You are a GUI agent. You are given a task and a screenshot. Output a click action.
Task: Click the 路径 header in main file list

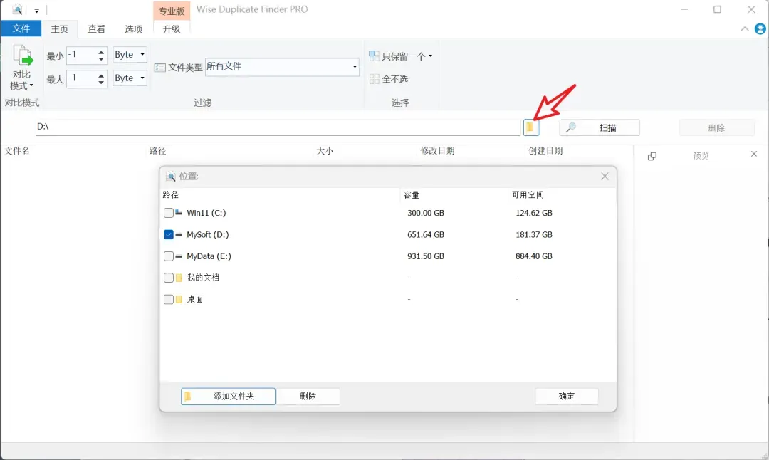point(157,150)
